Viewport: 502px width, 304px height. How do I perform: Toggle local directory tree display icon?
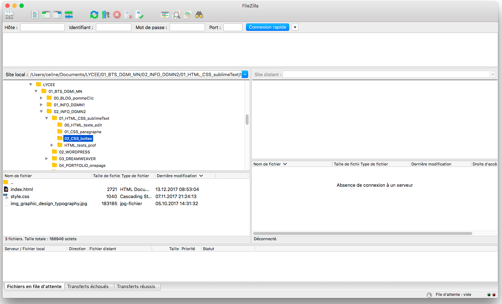tap(46, 15)
